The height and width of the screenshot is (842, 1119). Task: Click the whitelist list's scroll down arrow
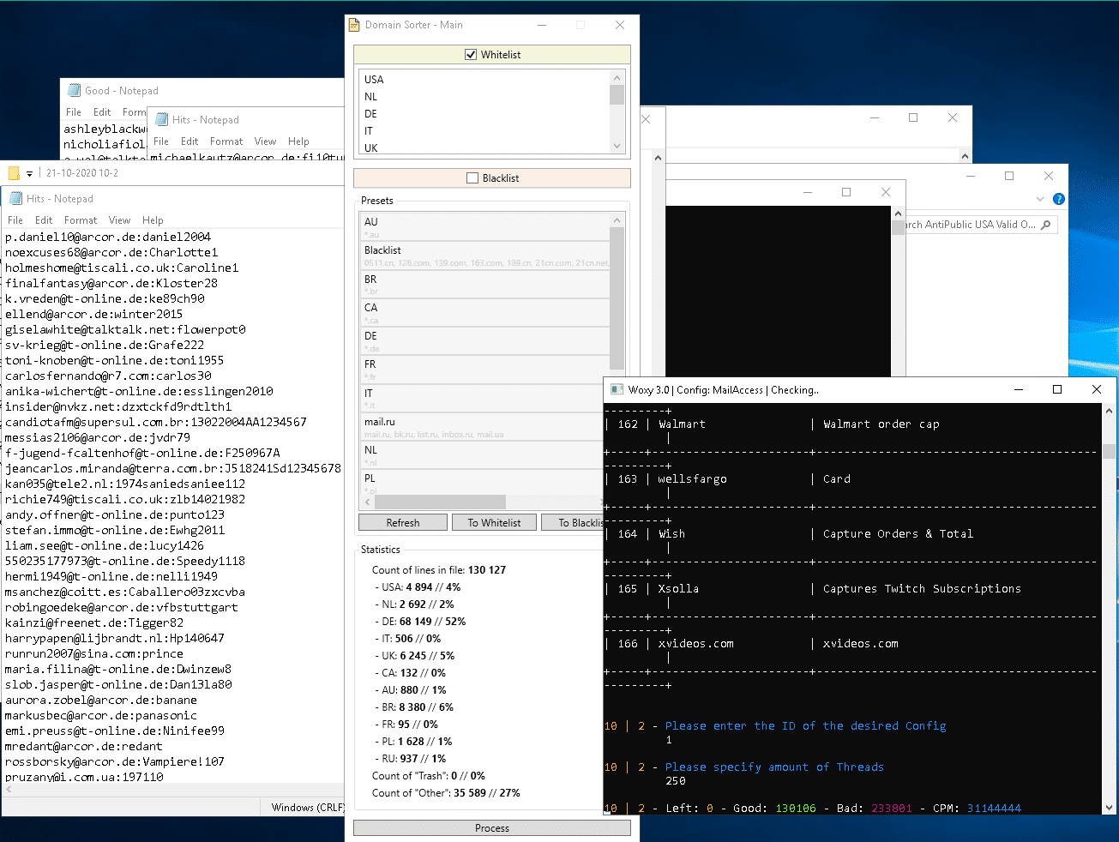[617, 147]
